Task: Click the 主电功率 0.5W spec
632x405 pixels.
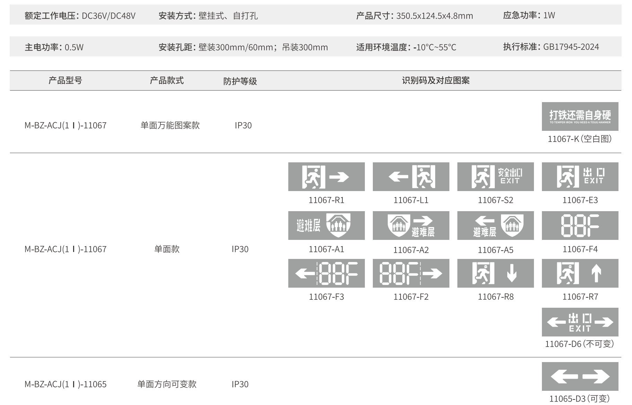Action: point(54,47)
